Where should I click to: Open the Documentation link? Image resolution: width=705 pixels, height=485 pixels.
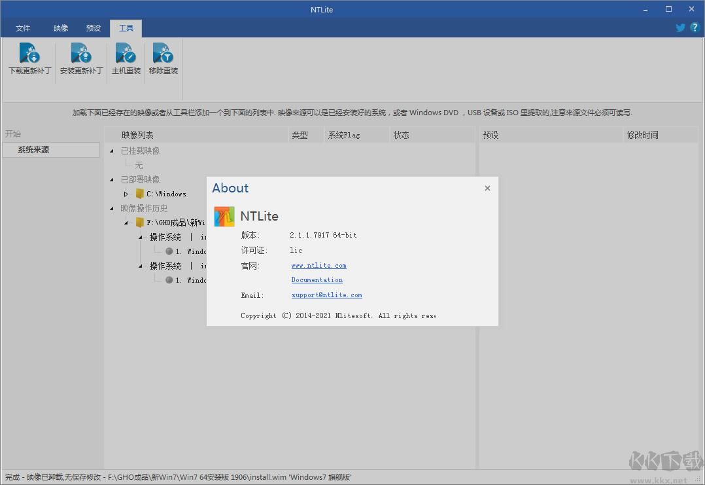coord(317,280)
